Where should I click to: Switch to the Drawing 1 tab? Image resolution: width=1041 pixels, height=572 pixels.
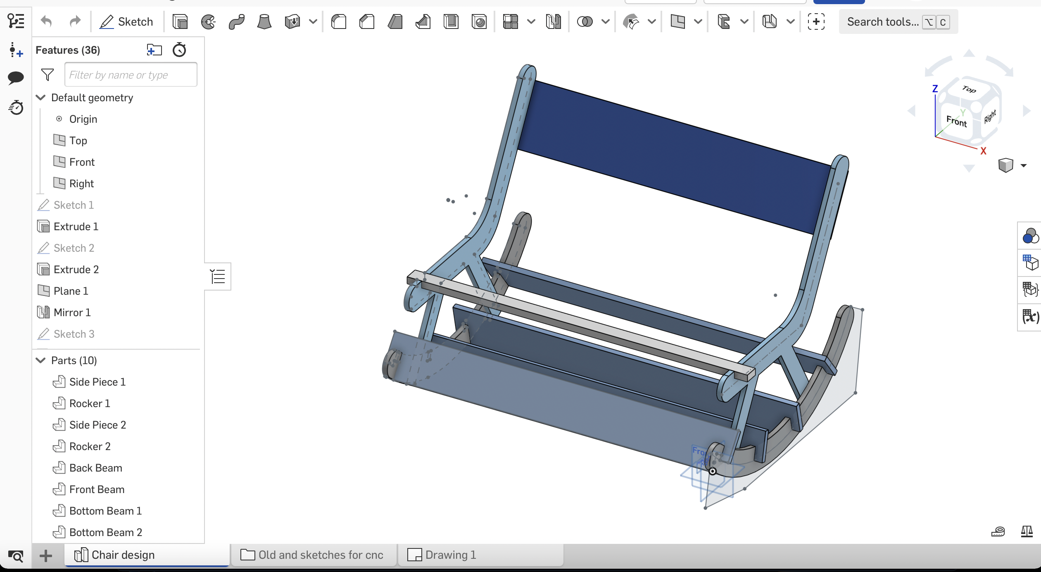(450, 555)
